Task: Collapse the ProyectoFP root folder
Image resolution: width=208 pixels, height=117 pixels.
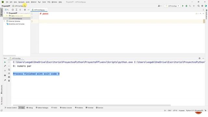Action: coord(5,13)
